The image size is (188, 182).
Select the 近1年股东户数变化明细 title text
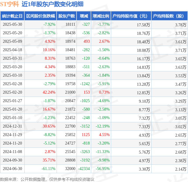pyautogui.click(x=52, y=4)
